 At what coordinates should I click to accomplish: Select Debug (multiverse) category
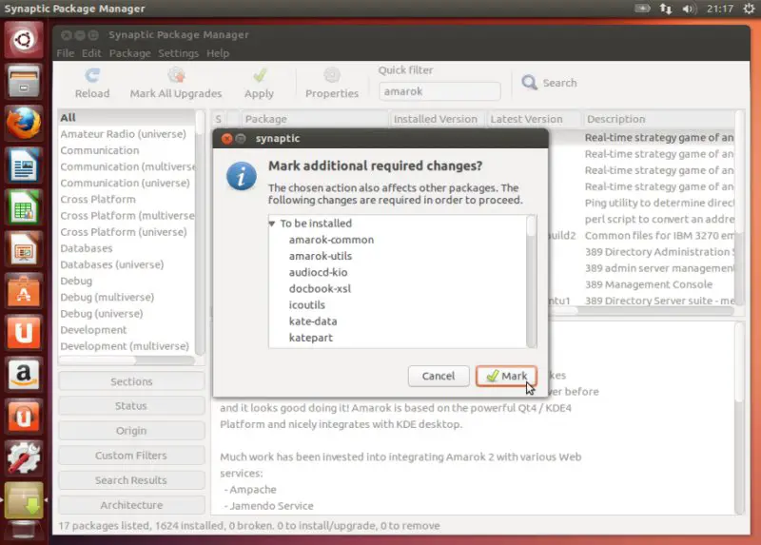[x=127, y=297]
